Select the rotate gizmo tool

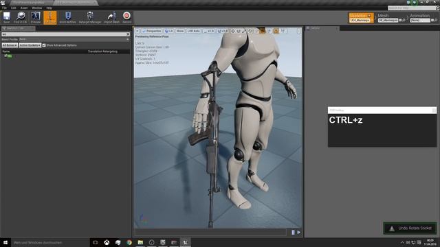click(x=239, y=31)
